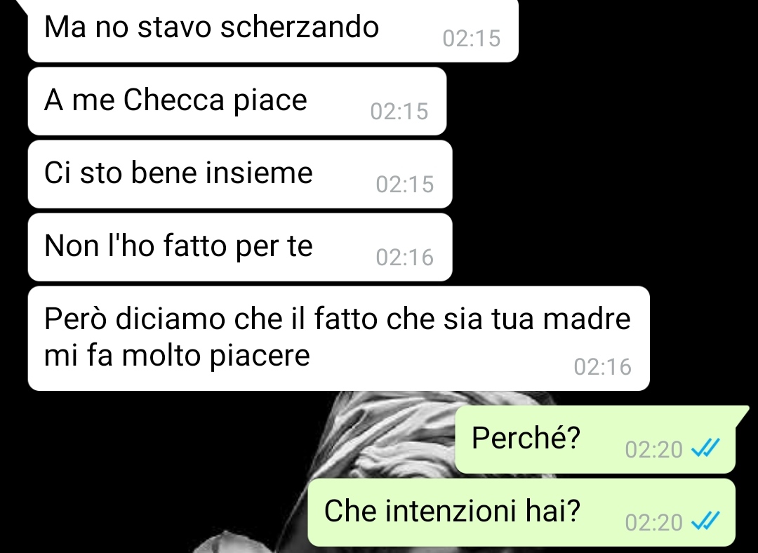Tap 02:16 timestamp of 'mi fa molto piacere'
758x553 pixels.
point(603,367)
